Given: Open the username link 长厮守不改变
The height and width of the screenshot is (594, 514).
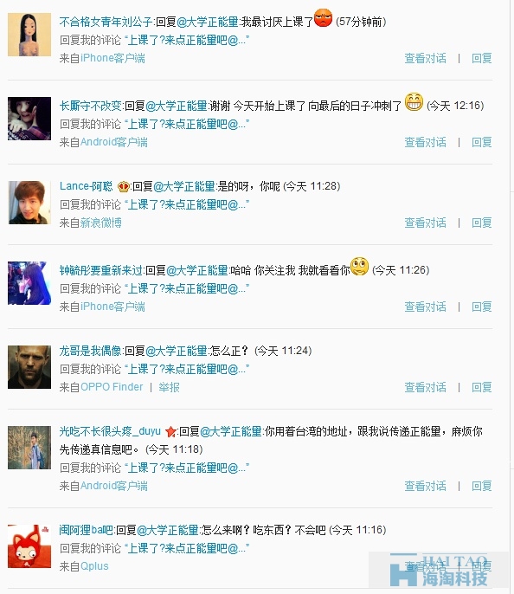Looking at the screenshot, I should pos(91,106).
